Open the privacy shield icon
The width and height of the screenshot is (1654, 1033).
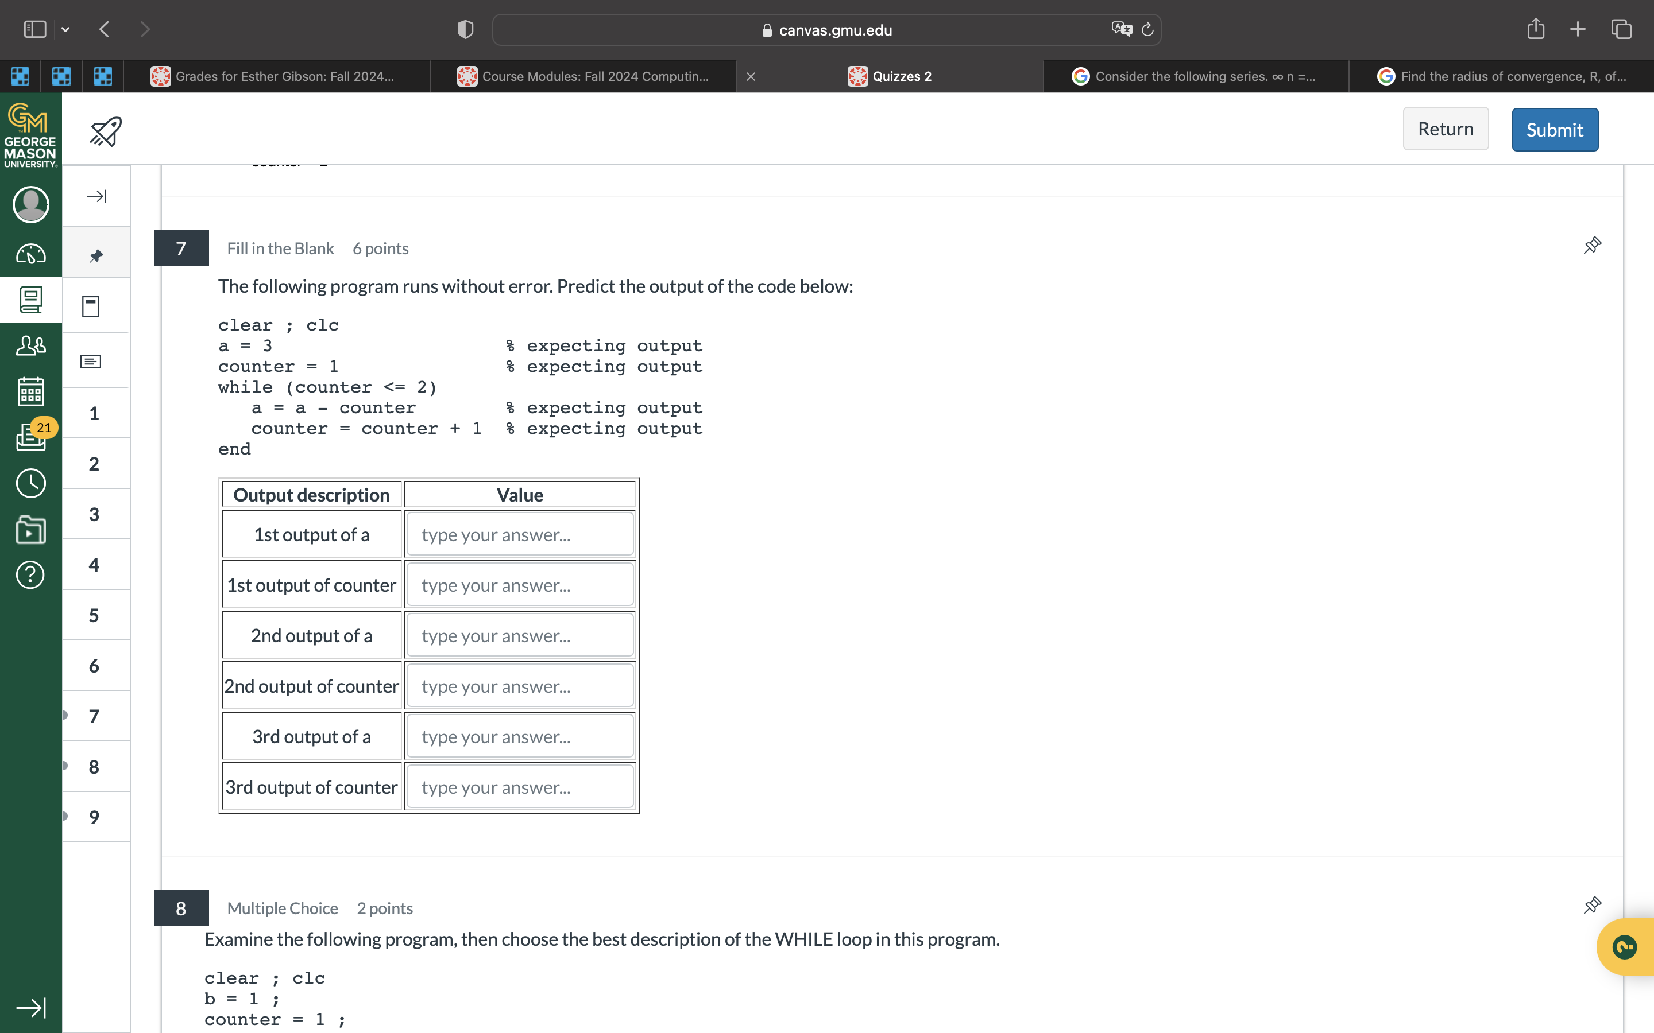pyautogui.click(x=465, y=29)
